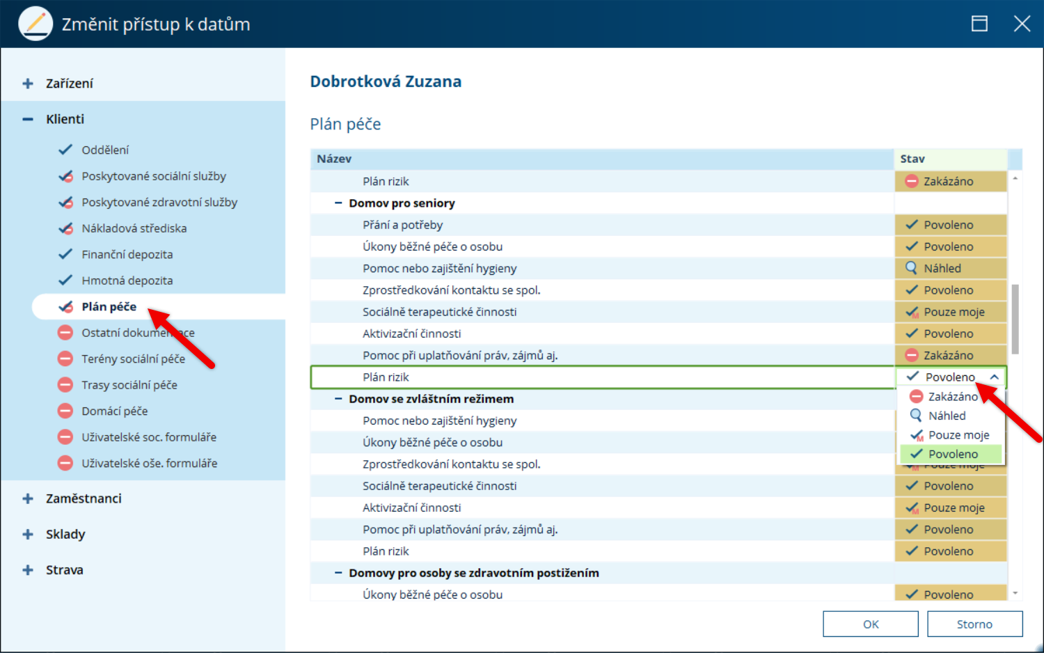This screenshot has width=1044, height=653.
Task: Change Pouze moje status of Aktivizační činnosti (zvláštním režimem)
Action: [x=951, y=508]
